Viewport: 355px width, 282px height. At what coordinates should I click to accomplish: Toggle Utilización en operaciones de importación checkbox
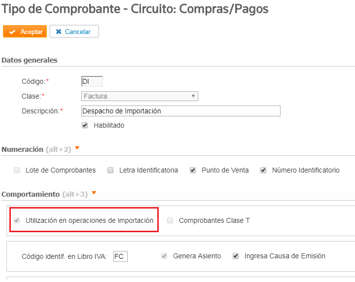pos(17,220)
